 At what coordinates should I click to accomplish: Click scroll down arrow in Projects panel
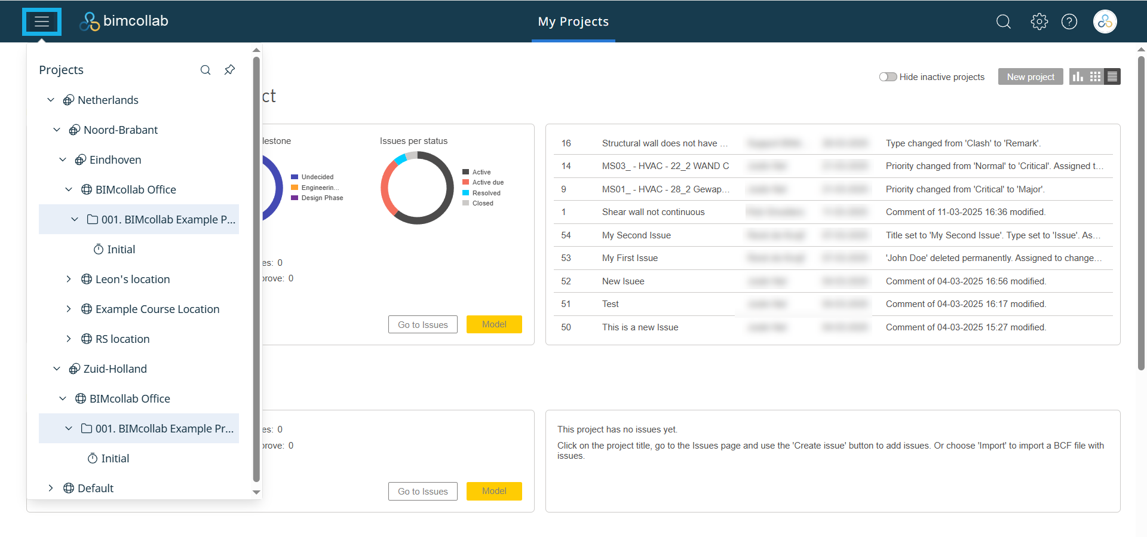pos(256,493)
